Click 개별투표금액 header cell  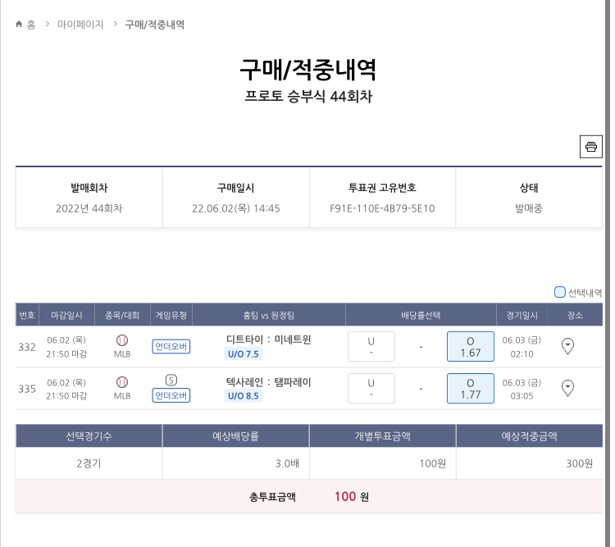(382, 436)
